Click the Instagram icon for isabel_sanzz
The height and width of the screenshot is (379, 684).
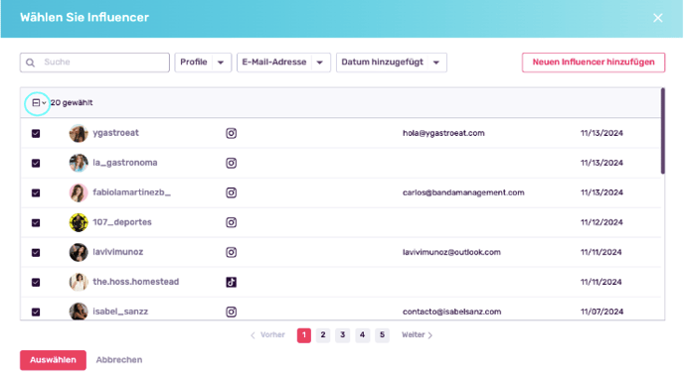232,312
